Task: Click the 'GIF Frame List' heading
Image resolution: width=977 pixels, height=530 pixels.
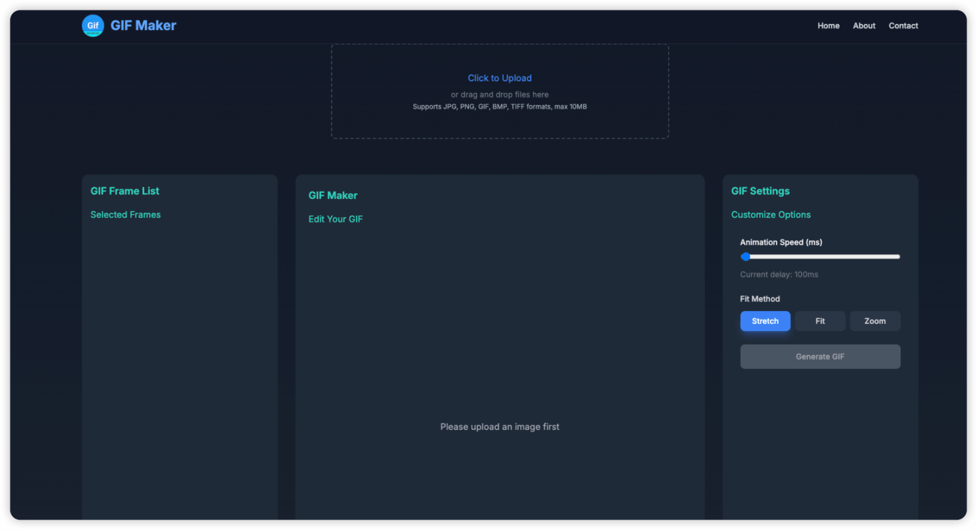Action: tap(125, 191)
